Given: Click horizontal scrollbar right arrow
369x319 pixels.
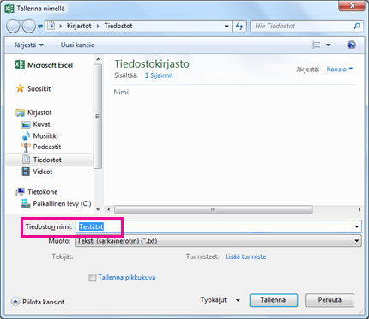Looking at the screenshot, I should (x=360, y=209).
